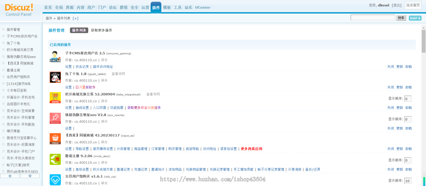Select 子木CMS修改用户名 in the sidebar
The image size is (426, 186).
pos(22,36)
